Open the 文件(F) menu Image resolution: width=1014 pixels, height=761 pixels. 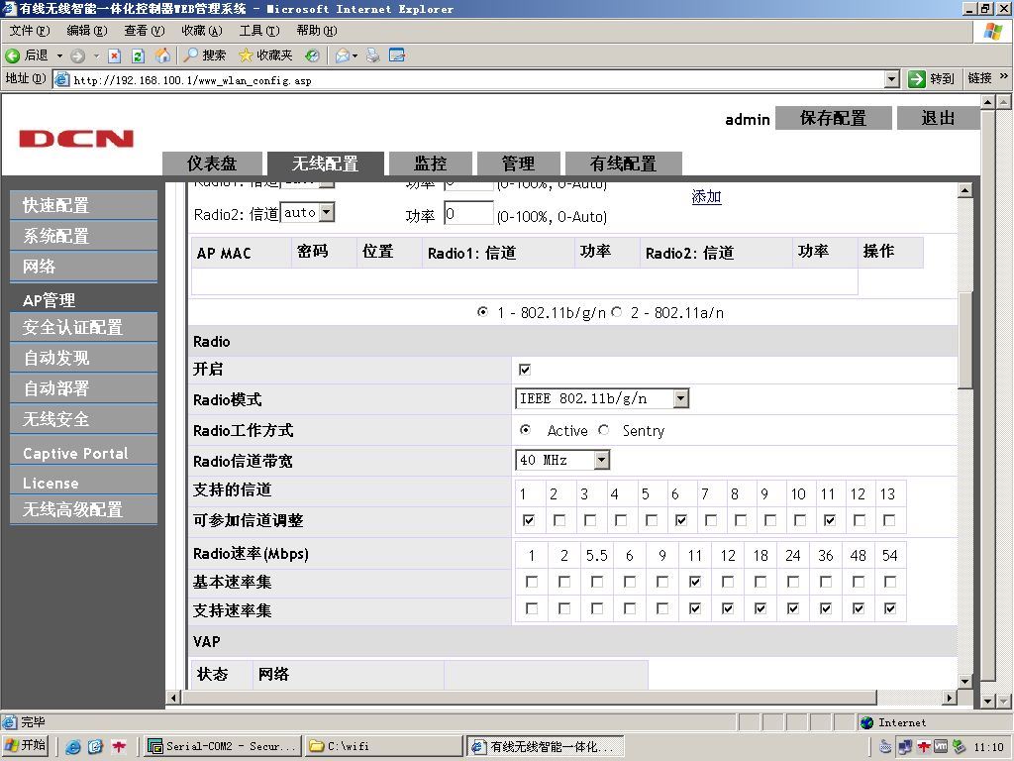[x=29, y=31]
